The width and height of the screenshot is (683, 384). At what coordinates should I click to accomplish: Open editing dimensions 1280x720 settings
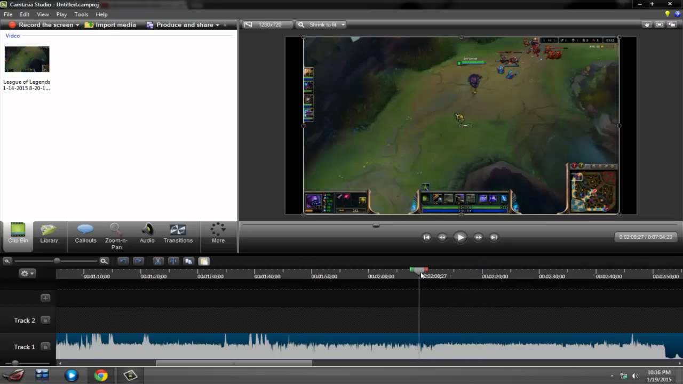[x=267, y=25]
